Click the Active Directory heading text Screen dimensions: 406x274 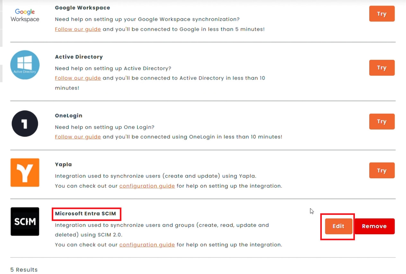79,57
